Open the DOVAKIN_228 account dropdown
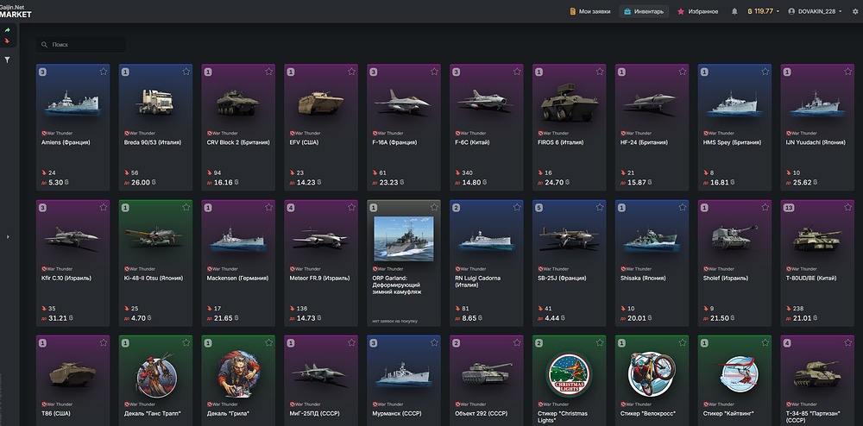 816,11
